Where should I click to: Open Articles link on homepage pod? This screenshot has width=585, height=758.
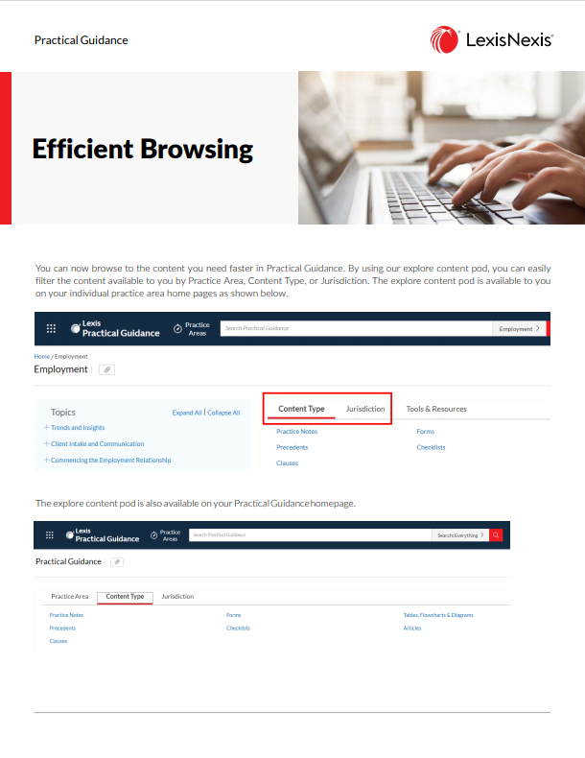tap(412, 628)
